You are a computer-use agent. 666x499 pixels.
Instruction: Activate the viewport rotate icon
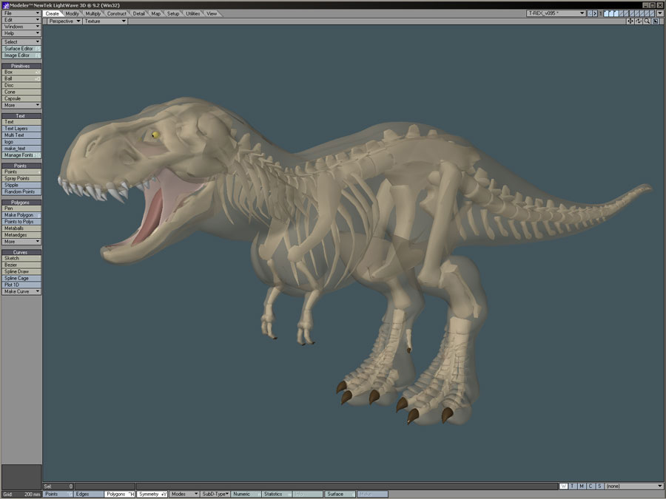pyautogui.click(x=639, y=21)
